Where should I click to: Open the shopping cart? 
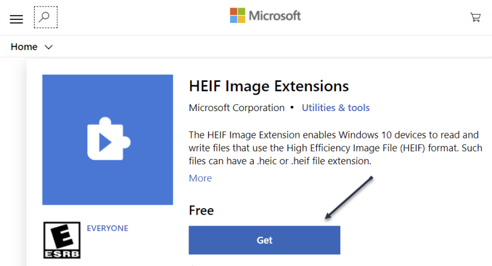click(476, 17)
